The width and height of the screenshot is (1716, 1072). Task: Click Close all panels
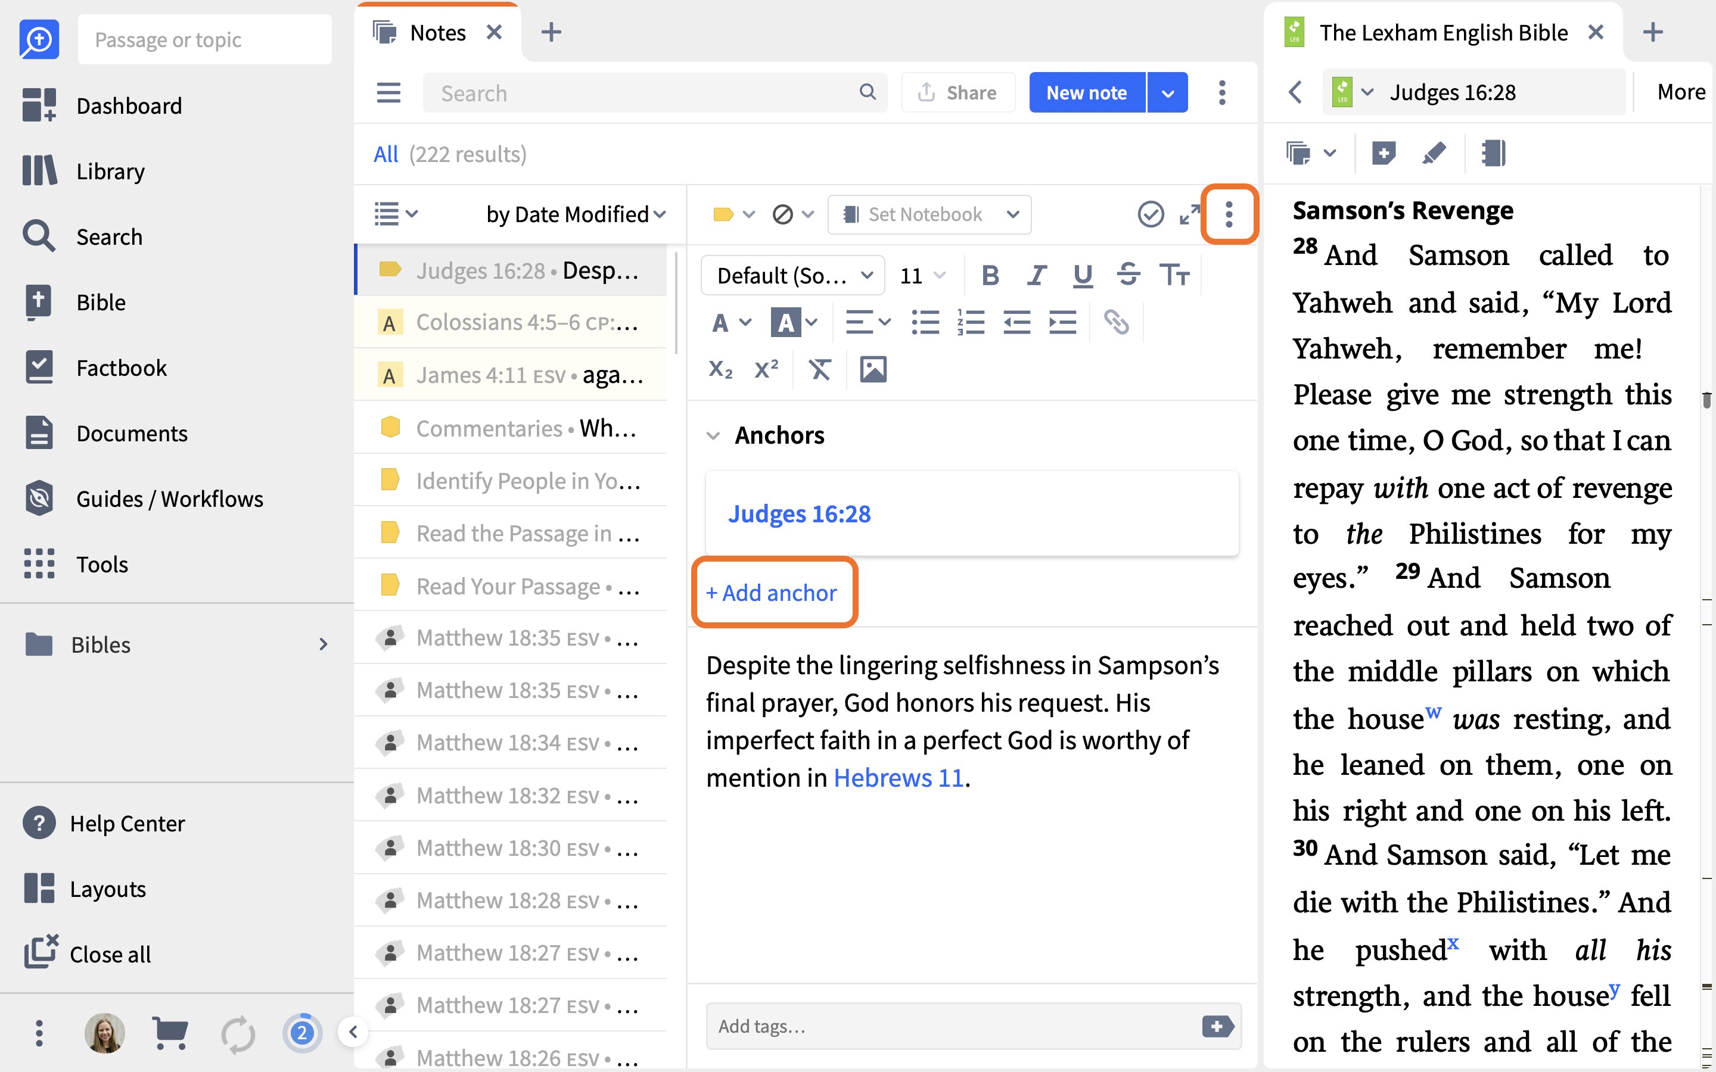click(87, 953)
